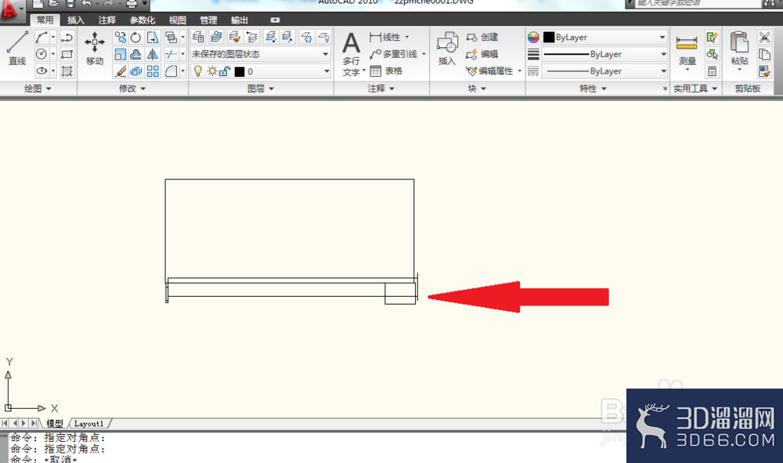Select the Offset tool

click(x=135, y=54)
